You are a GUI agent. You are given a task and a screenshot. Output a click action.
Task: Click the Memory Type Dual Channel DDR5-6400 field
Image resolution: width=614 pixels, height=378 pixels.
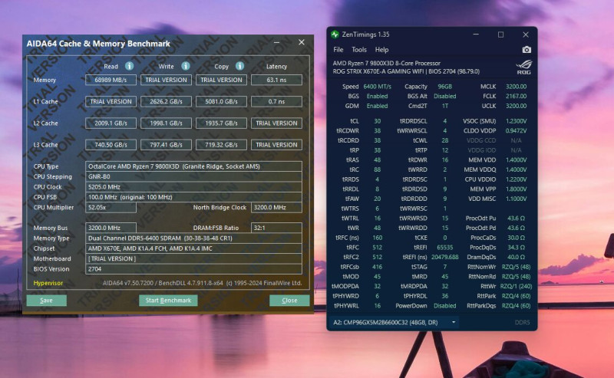coord(193,238)
